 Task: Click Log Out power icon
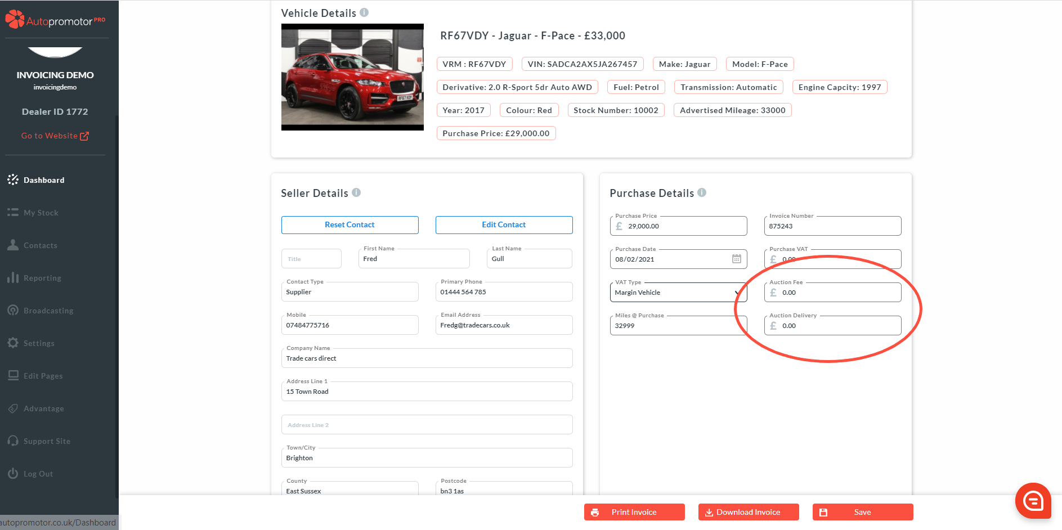pos(13,474)
